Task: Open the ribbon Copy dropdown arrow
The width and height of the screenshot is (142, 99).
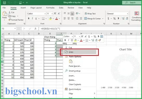Action: pos(18,16)
